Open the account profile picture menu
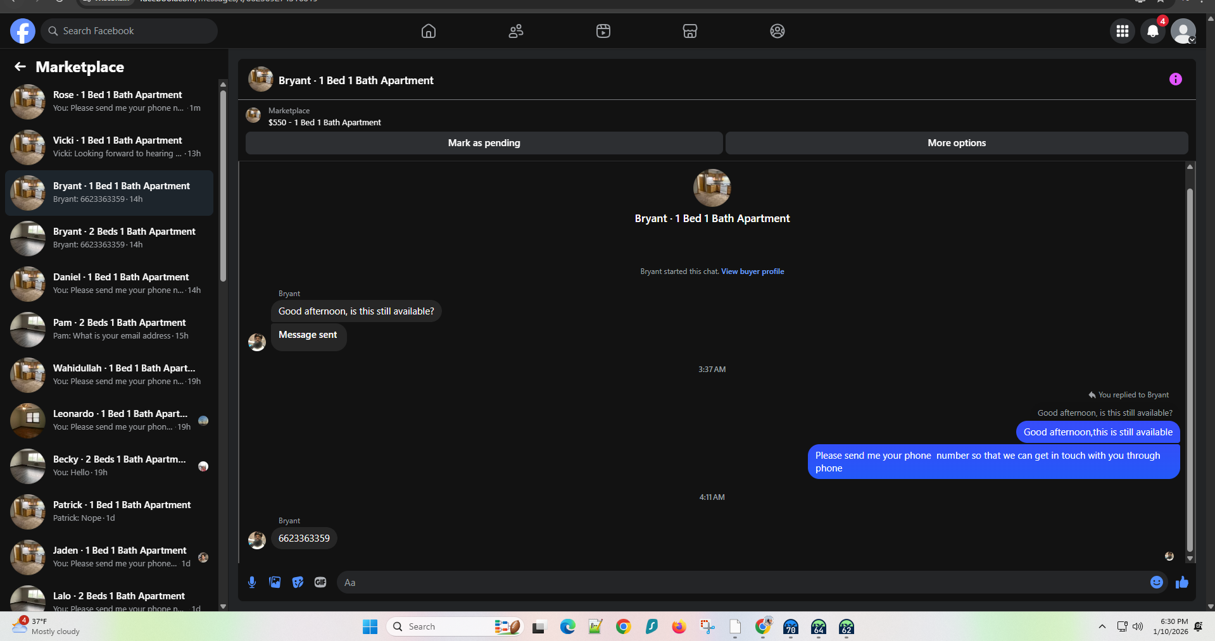This screenshot has width=1215, height=641. (1183, 31)
